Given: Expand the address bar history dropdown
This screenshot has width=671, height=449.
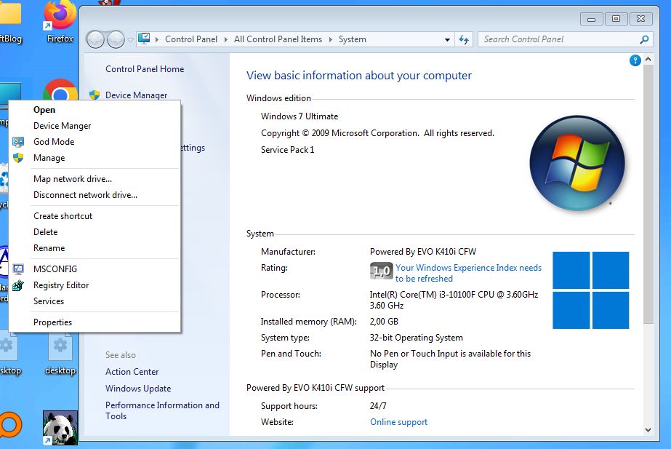Looking at the screenshot, I should click(447, 39).
